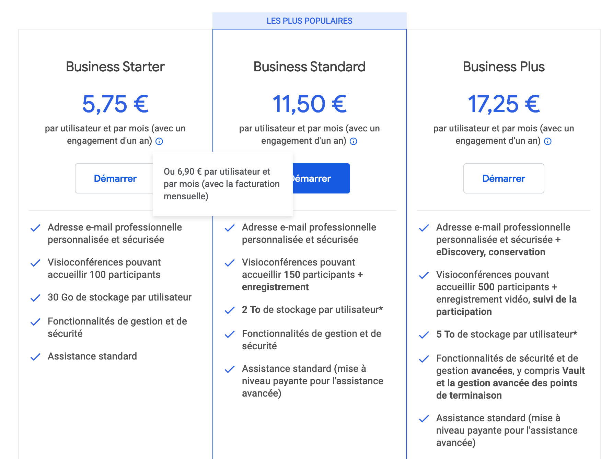Image resolution: width=613 pixels, height=459 pixels.
Task: Click the Business Plus plan heading
Action: coord(504,67)
